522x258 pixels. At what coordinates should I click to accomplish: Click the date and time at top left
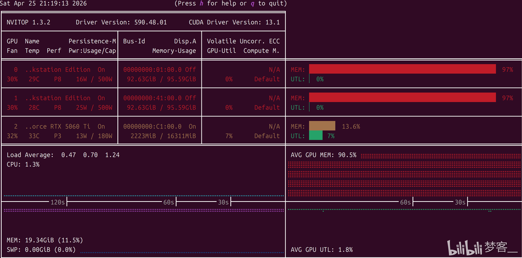point(44,4)
